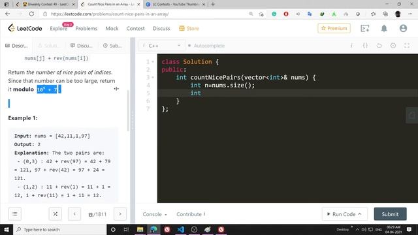Click the description panel scrollbar
418x235 pixels.
click(x=128, y=110)
